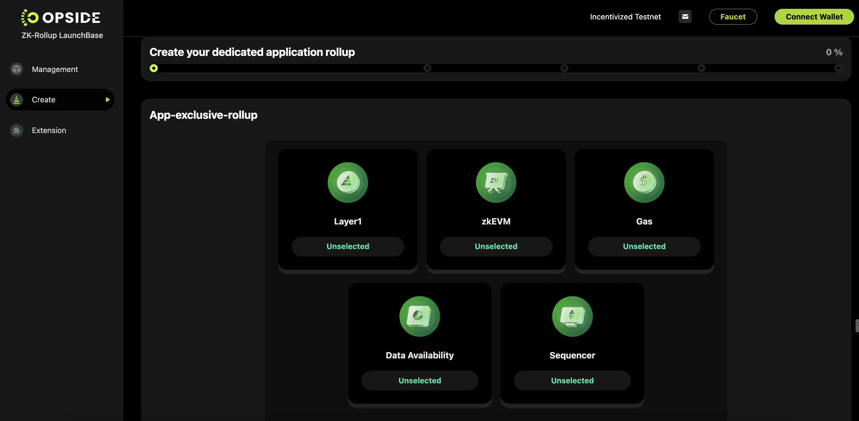Click the Gas dollar coin icon
The image size is (859, 421).
(x=644, y=183)
